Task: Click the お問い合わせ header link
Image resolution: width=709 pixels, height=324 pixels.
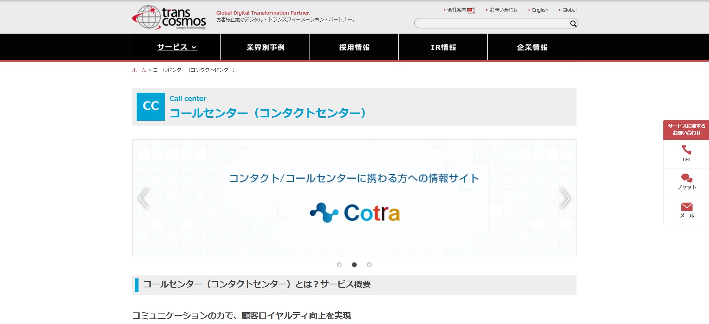Action: [503, 10]
